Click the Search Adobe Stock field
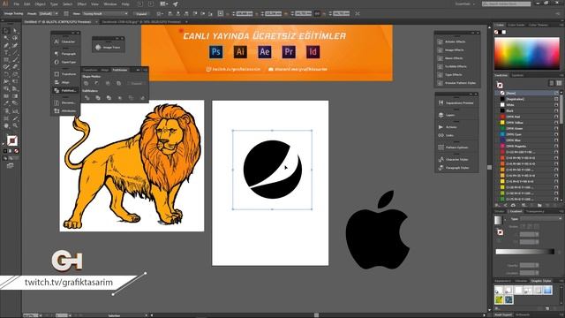565x318 pixels. 506,4
